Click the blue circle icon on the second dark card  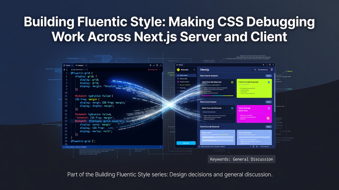(232, 108)
